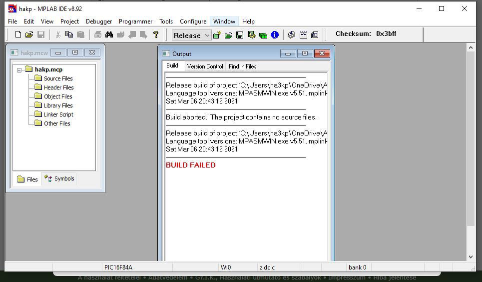
Task: Click the MPLAB IDE application icon in the title bar
Action: 12,8
